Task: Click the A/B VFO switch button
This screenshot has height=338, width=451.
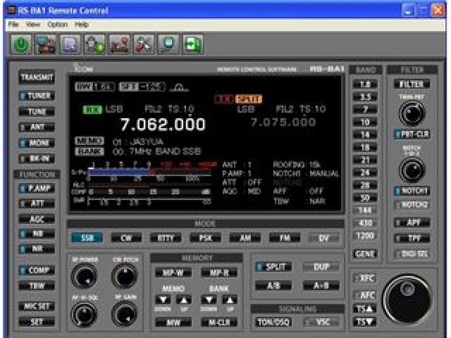Action: 273,286
